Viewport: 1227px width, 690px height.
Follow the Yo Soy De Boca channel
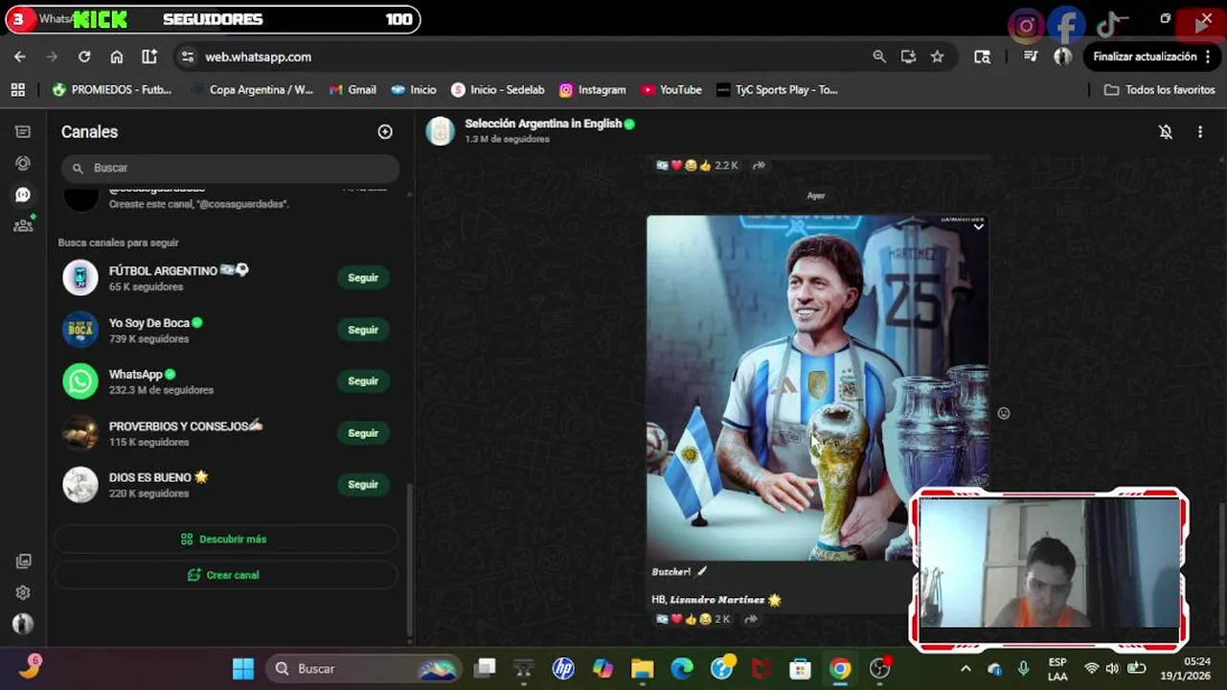pos(363,330)
